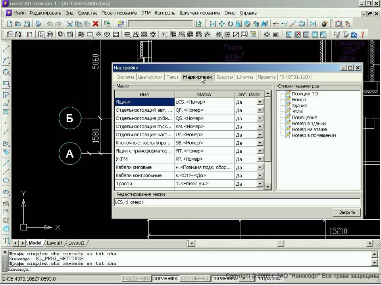The height and width of the screenshot is (285, 381).
Task: Click the red exclamation mark icon
Action: 362,34
